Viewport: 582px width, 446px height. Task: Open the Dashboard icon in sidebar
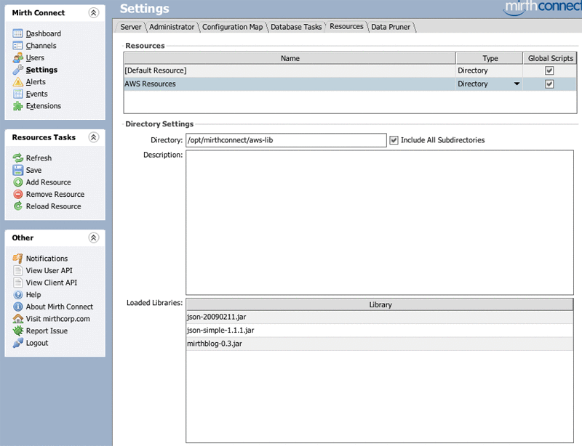click(17, 33)
